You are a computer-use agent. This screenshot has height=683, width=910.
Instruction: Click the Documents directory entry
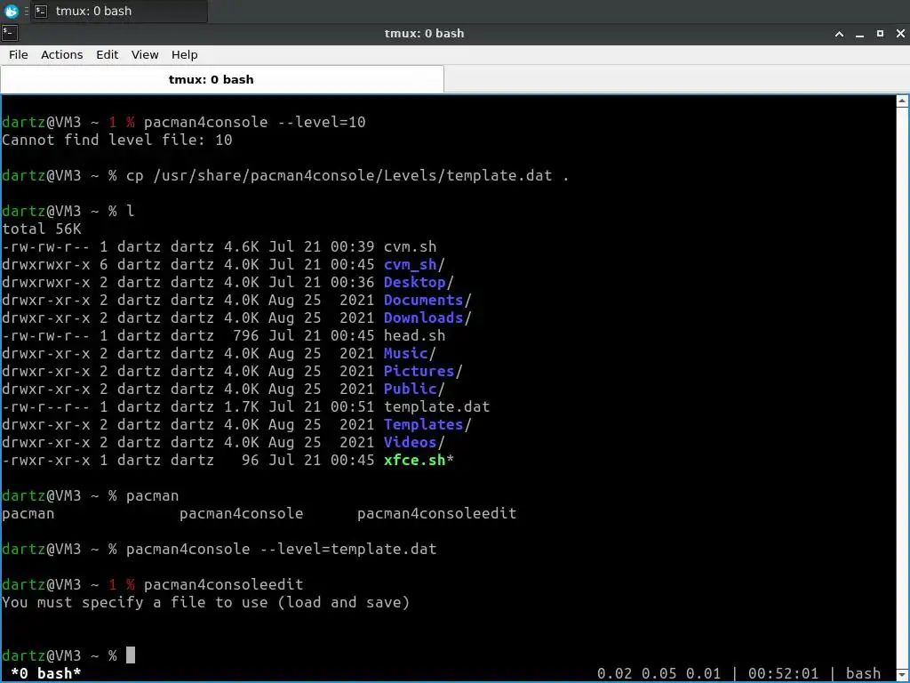coord(423,301)
